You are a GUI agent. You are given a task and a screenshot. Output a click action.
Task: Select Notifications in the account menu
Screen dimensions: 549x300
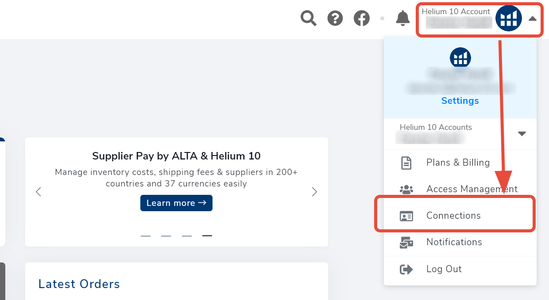tap(454, 242)
